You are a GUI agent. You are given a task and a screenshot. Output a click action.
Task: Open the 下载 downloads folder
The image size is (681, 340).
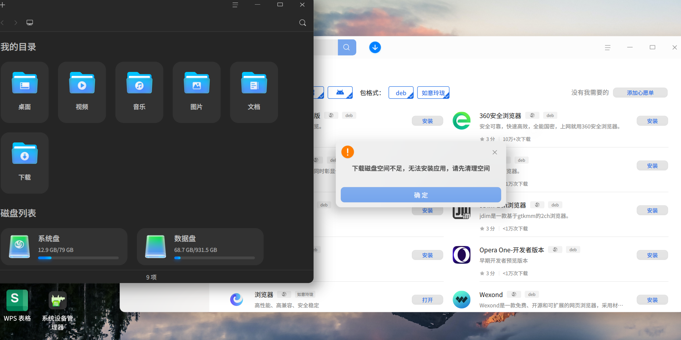pos(24,163)
